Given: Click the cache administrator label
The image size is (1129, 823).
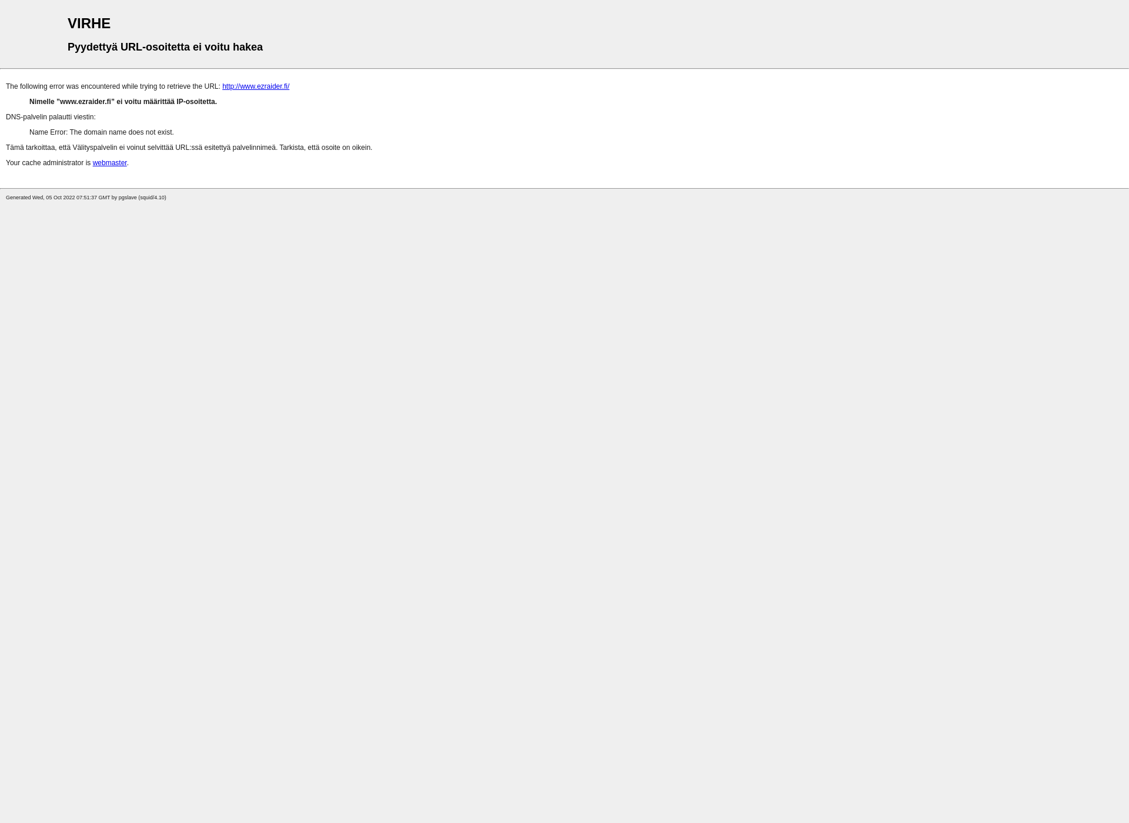Looking at the screenshot, I should [109, 162].
